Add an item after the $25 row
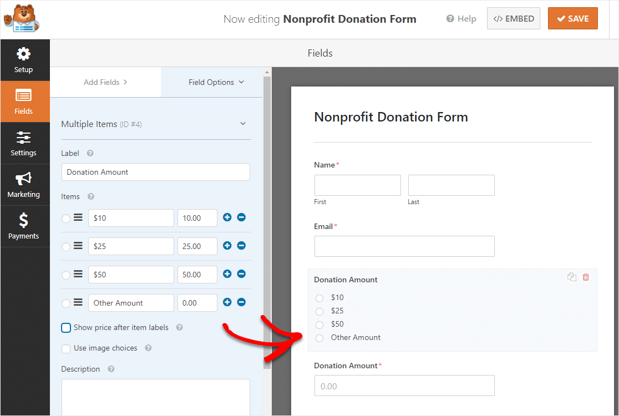 [x=227, y=246]
